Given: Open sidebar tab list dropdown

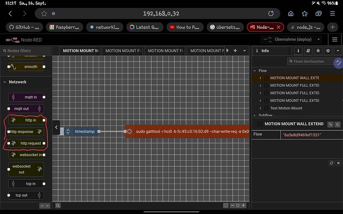Looking at the screenshot, I should click(x=338, y=51).
